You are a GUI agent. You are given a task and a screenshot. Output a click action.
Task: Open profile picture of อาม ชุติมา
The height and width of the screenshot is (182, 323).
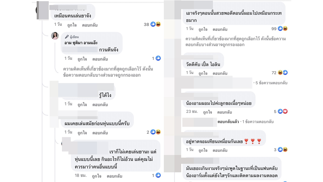[55, 36]
